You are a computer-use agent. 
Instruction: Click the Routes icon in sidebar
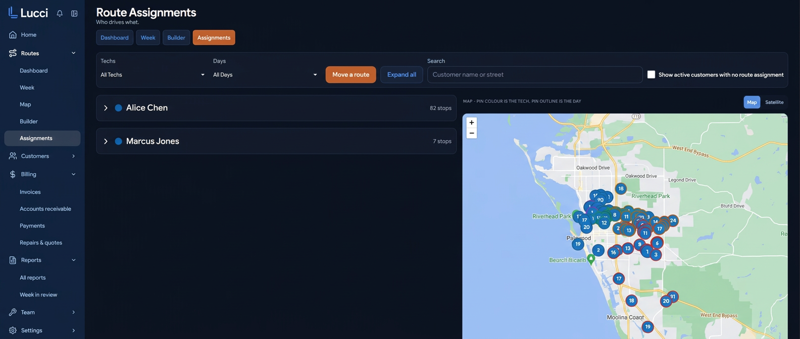[x=13, y=53]
